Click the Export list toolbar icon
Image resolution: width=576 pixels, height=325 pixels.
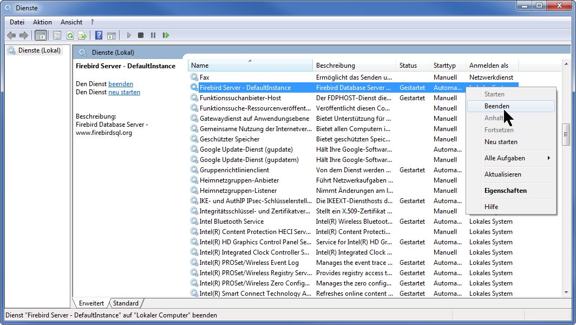click(x=82, y=35)
